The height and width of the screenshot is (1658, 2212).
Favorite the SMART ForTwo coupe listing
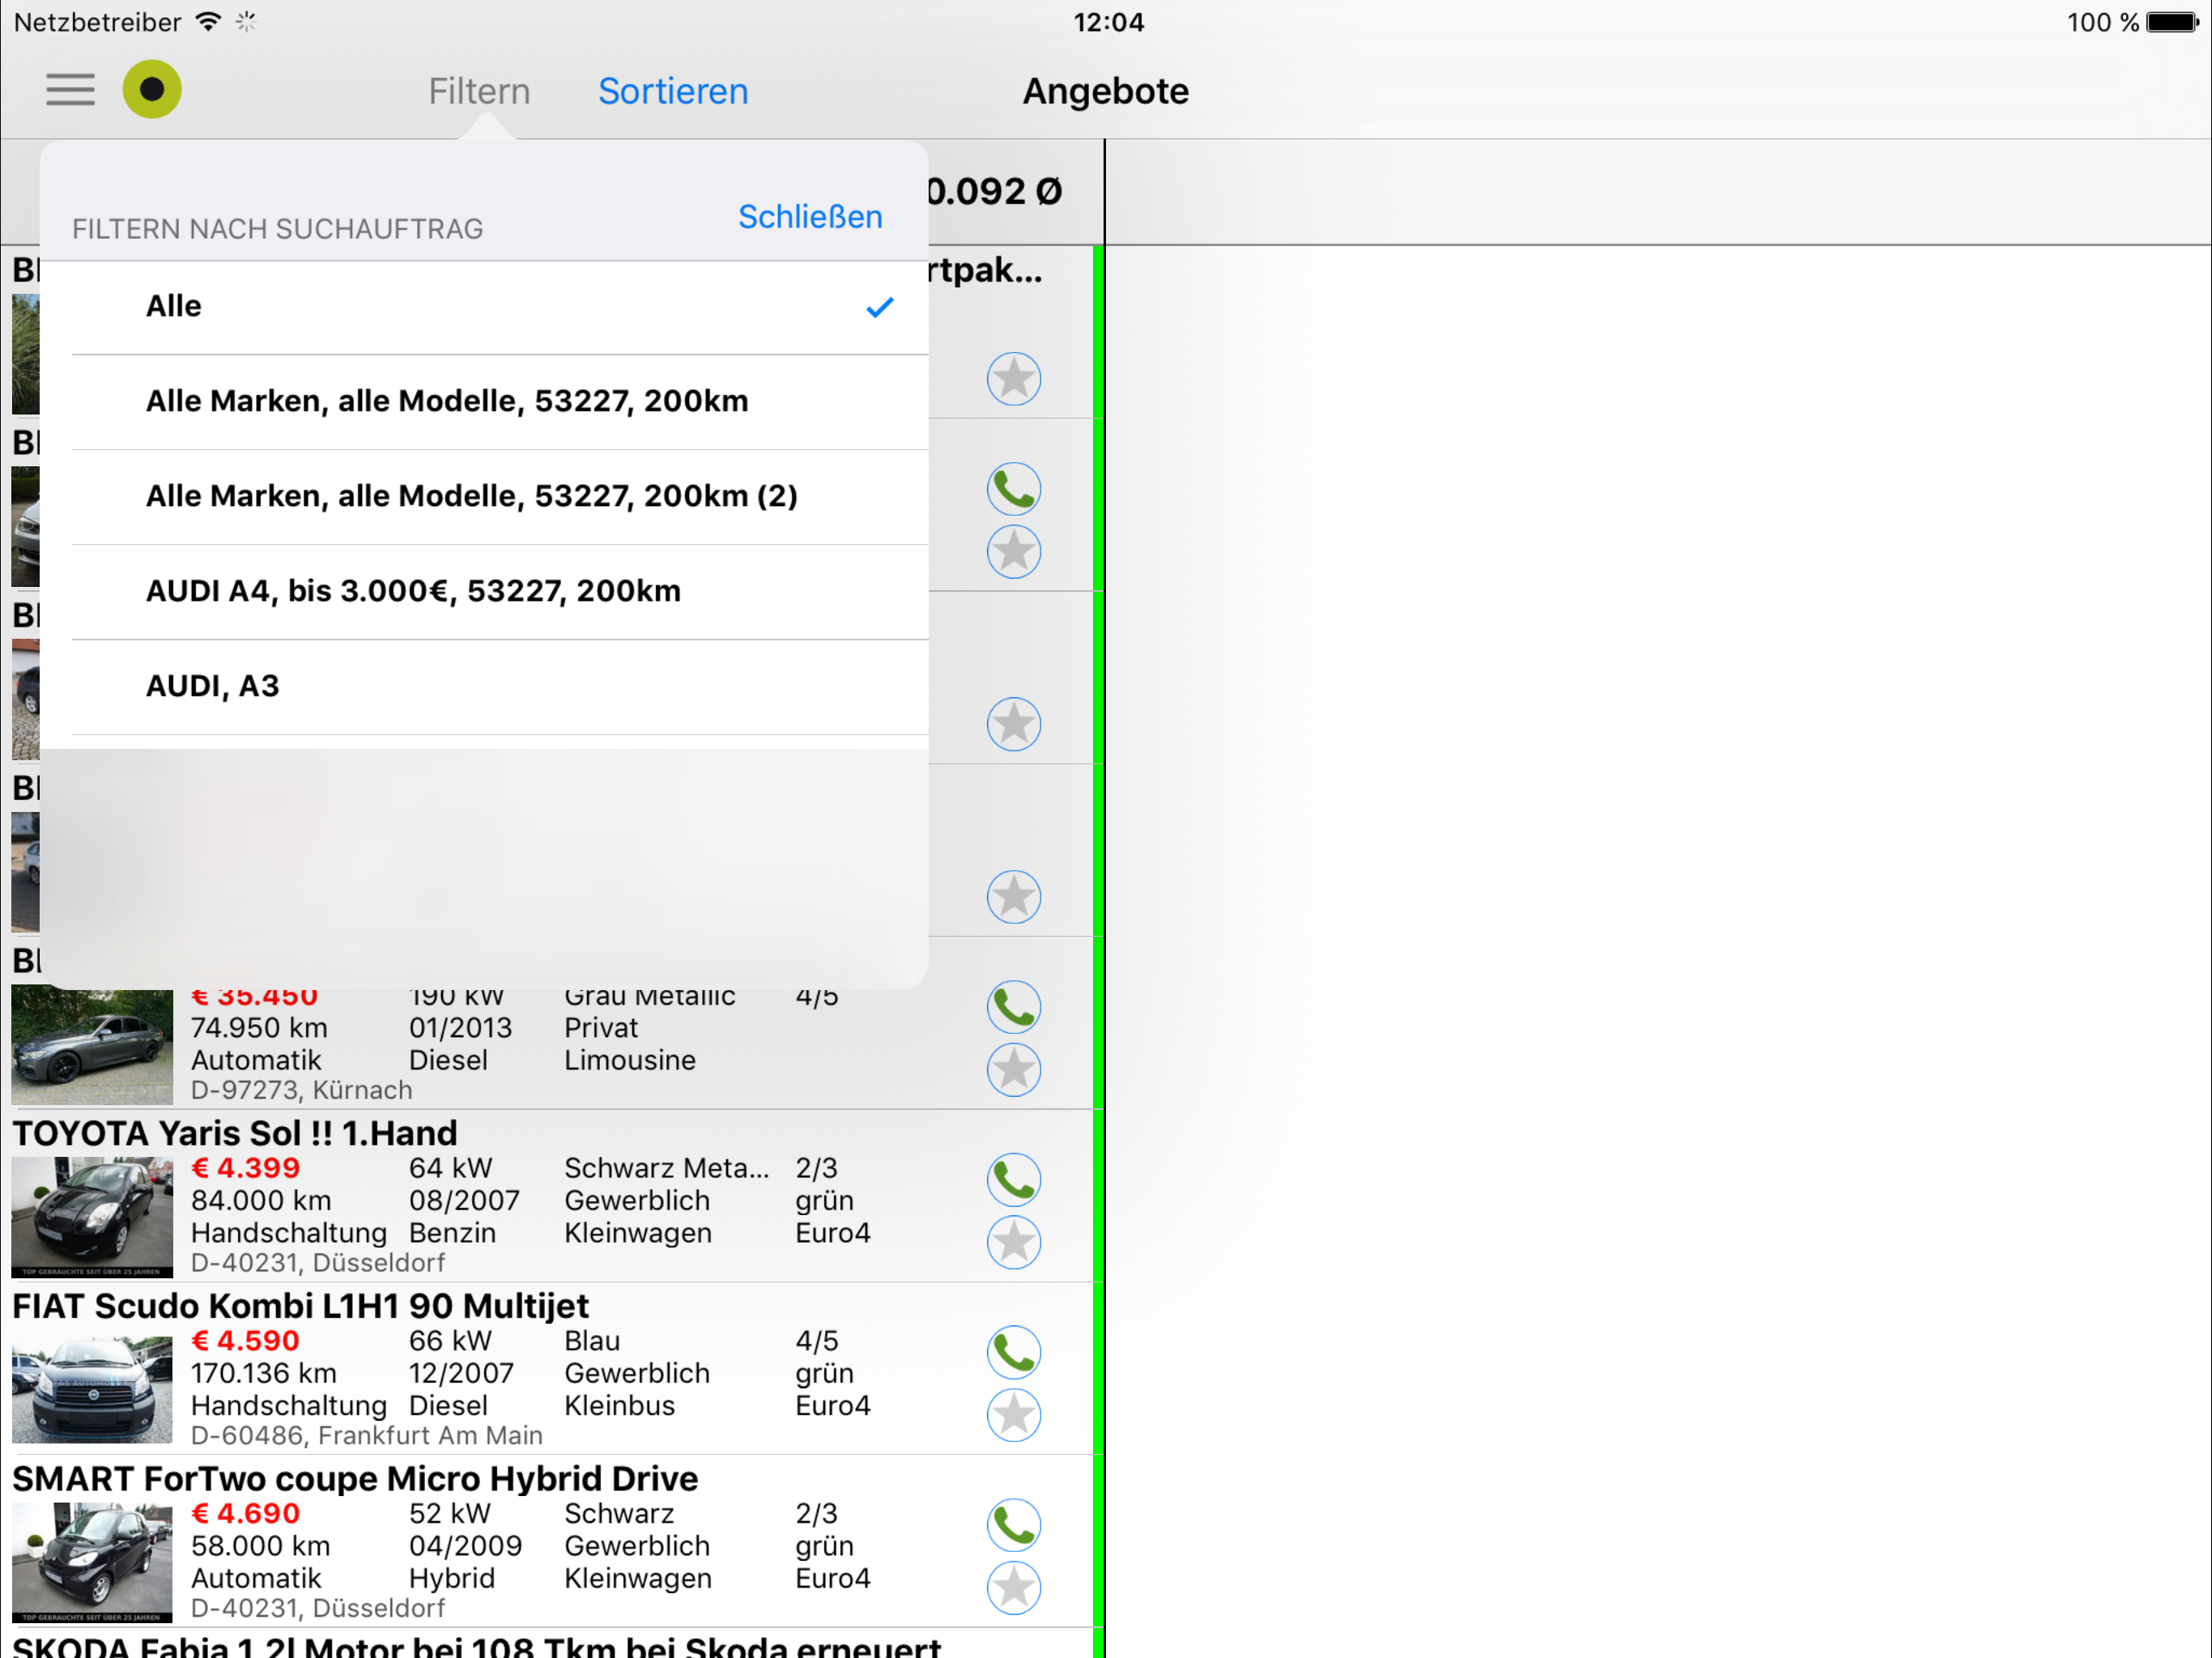[x=1014, y=1589]
